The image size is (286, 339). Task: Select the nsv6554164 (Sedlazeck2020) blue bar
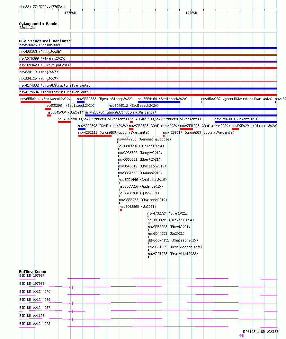(159, 102)
